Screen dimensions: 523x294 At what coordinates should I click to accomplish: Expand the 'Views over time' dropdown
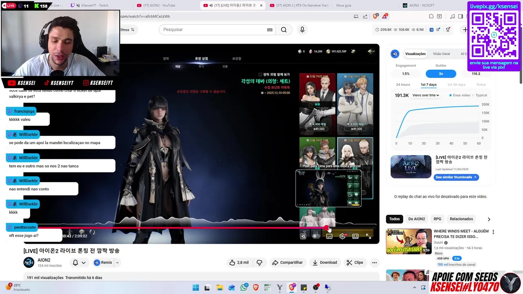pos(426,95)
